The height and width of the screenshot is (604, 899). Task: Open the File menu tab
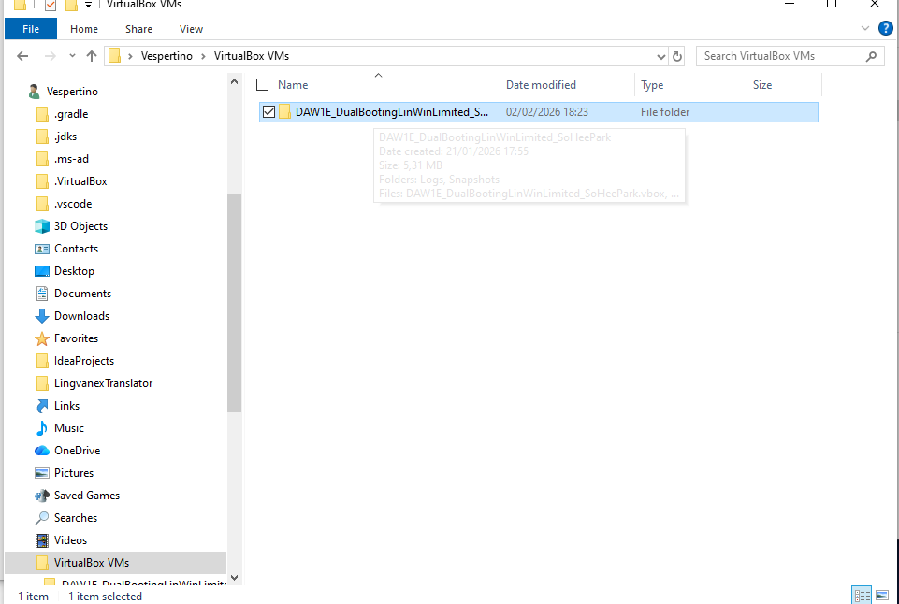(x=30, y=29)
